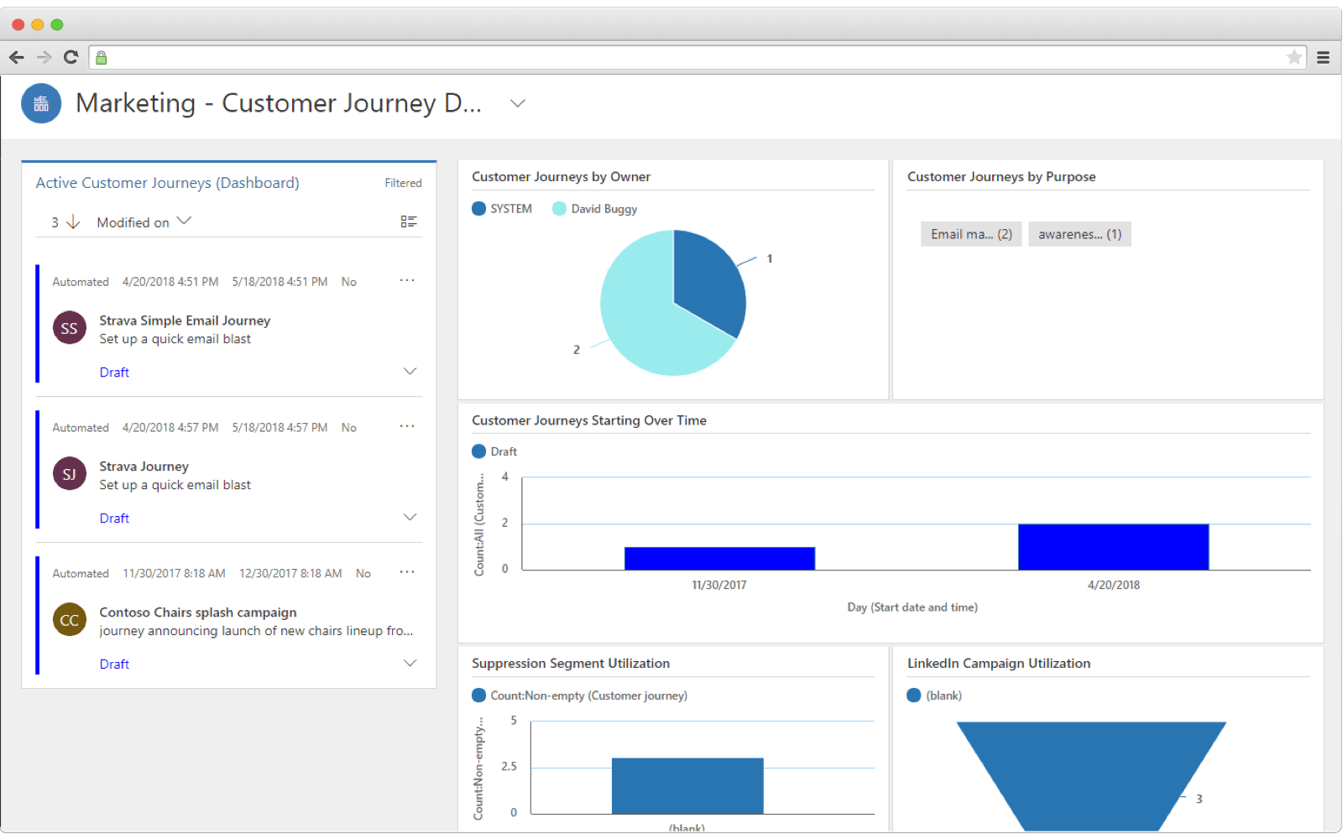
Task: Click the 11/30/2017 8:18 AM date
Action: pos(174,574)
